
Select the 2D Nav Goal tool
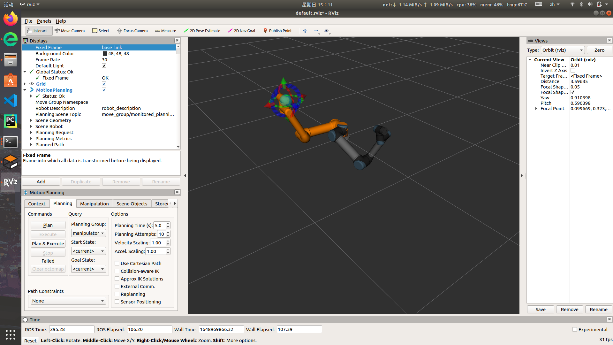[x=241, y=31]
